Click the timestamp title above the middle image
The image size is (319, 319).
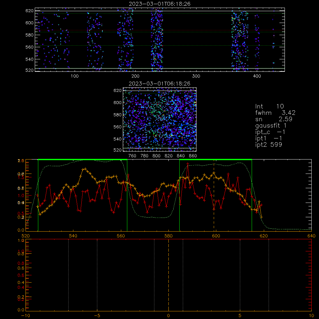tap(160, 84)
